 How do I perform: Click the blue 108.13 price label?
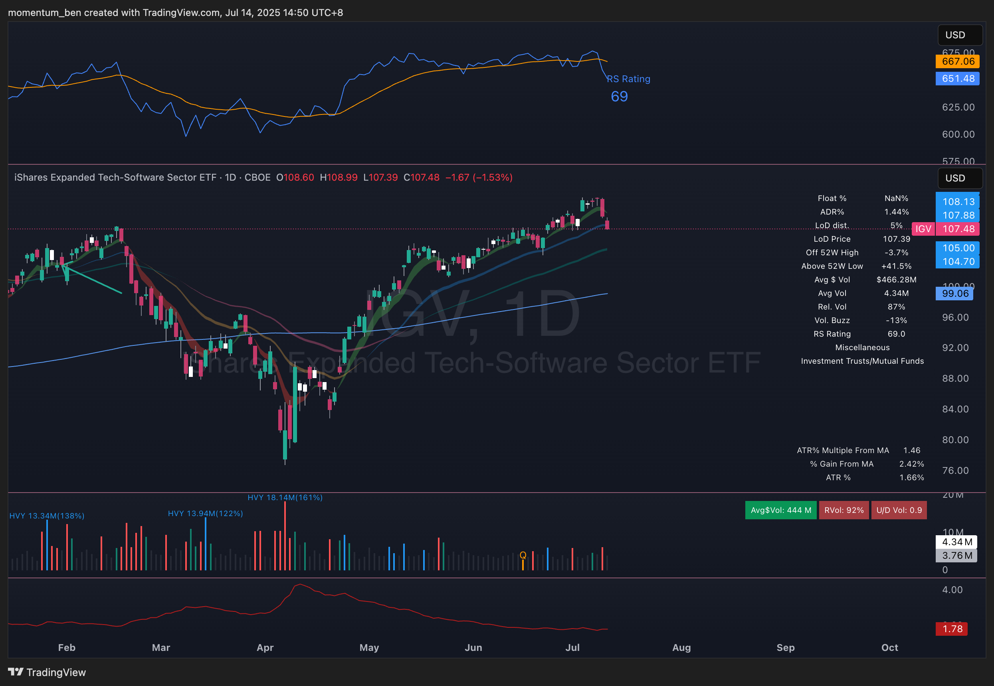[958, 201]
